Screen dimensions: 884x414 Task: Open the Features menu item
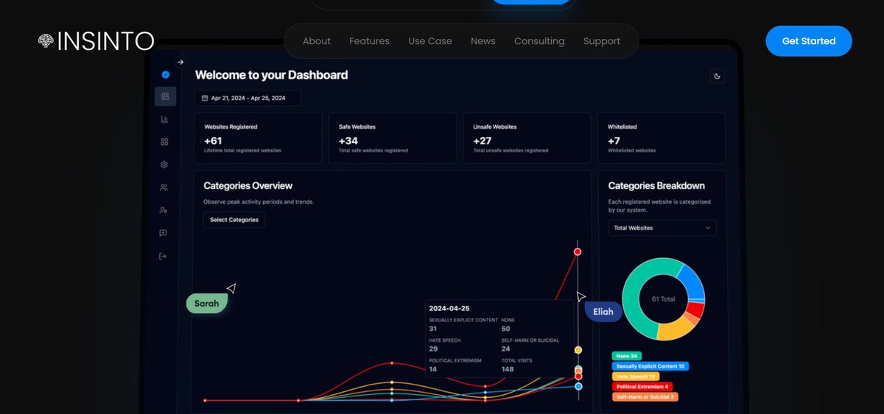point(369,41)
